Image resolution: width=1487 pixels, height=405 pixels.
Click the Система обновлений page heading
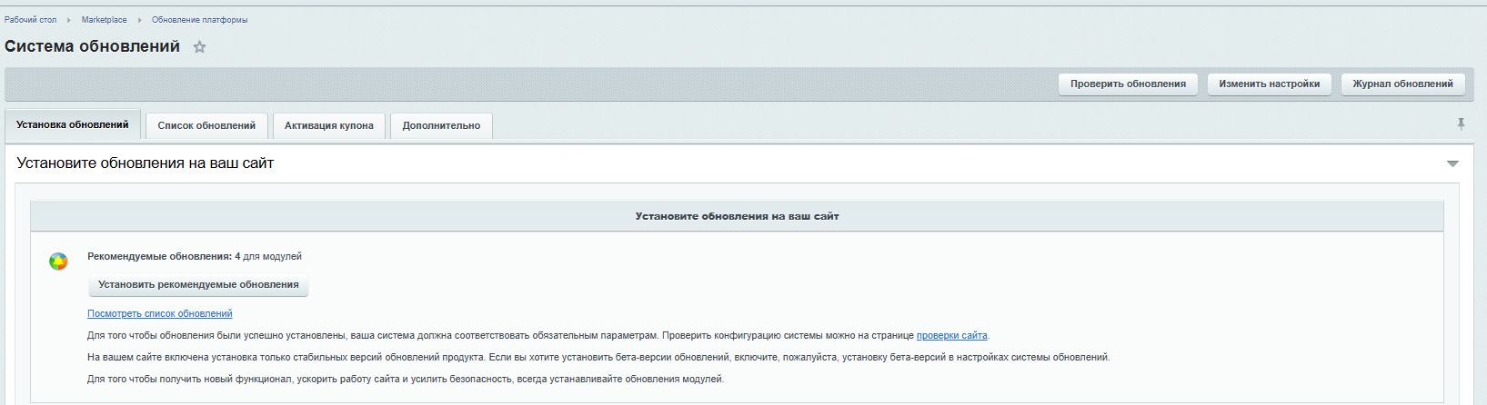[x=93, y=47]
